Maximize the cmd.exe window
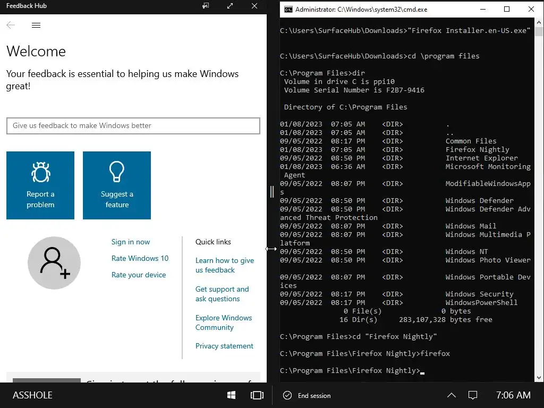 tap(506, 10)
